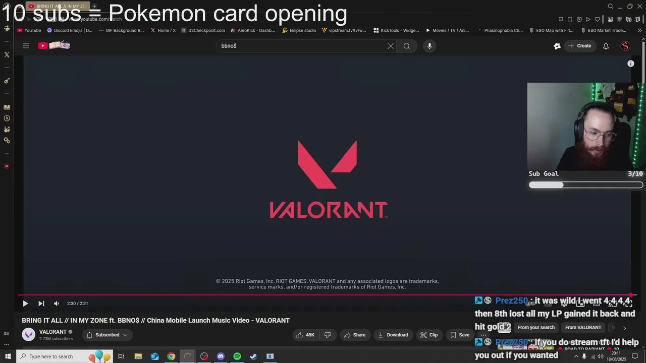Open the Home / X bookmark
This screenshot has height=363, width=646.
click(163, 30)
